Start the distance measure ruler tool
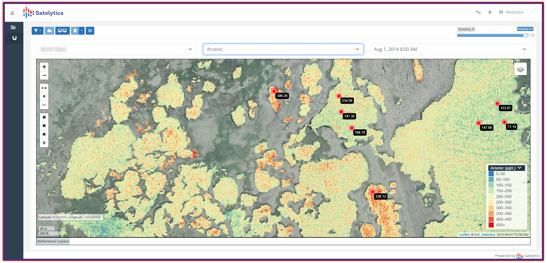The height and width of the screenshot is (263, 547). pyautogui.click(x=44, y=88)
